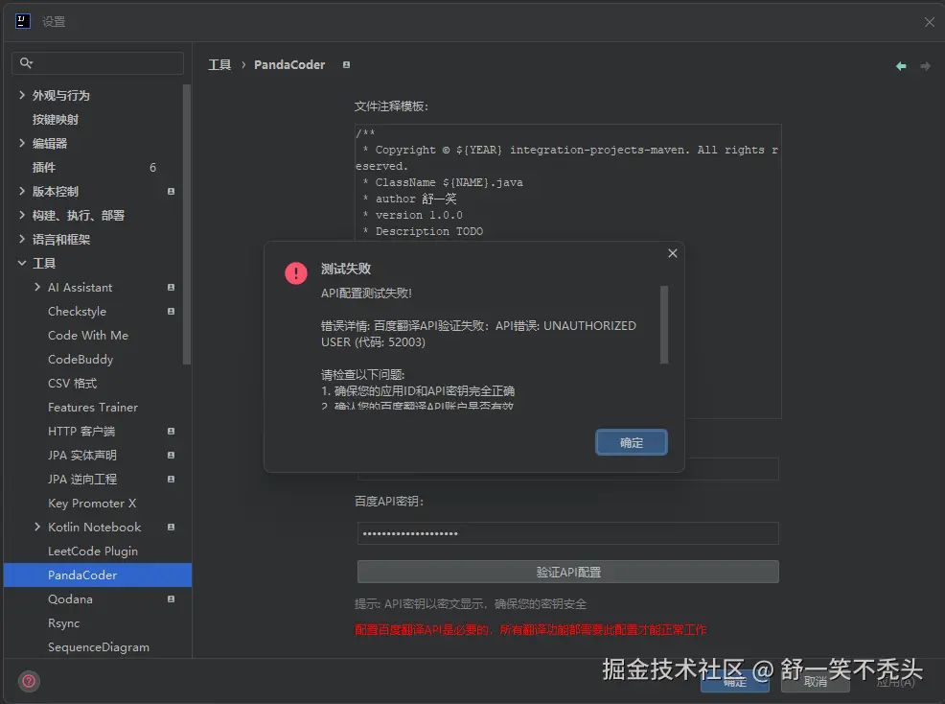Click project-level icon beside Checkstyle
945x704 pixels.
pyautogui.click(x=172, y=312)
